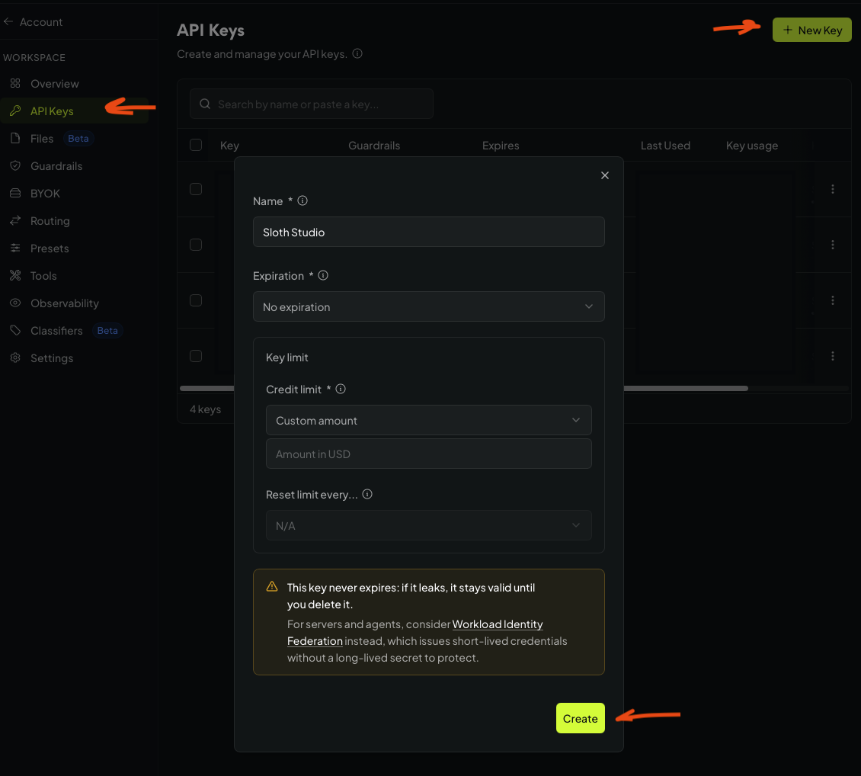The image size is (861, 776).
Task: Click the Name field containing Sloth Studio
Action: (x=428, y=232)
